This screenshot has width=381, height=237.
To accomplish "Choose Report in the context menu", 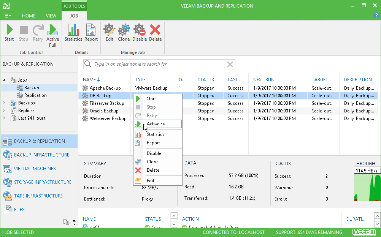I will [x=158, y=143].
